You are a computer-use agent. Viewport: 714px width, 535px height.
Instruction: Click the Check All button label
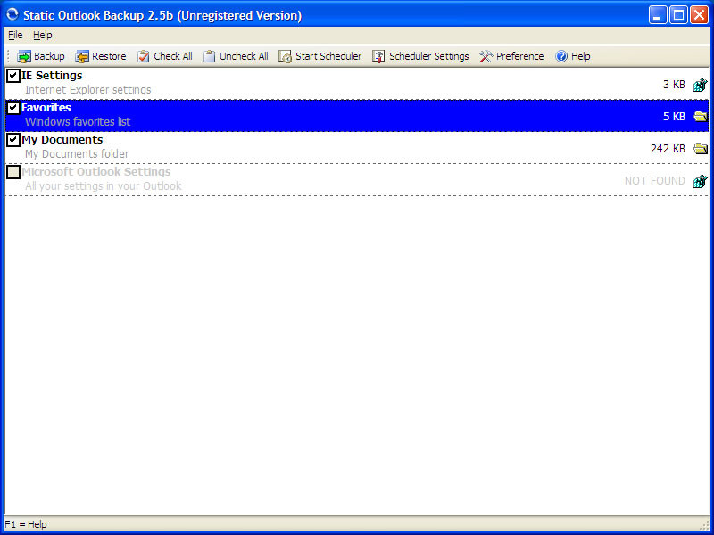point(173,56)
